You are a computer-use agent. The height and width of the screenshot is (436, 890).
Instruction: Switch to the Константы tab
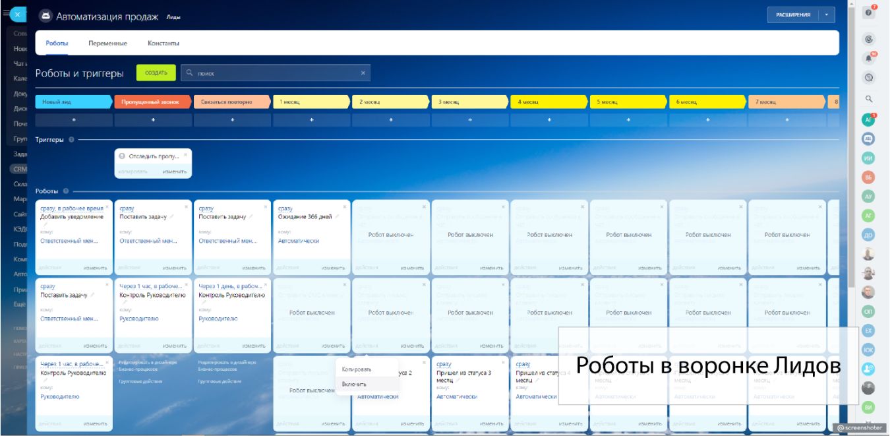pos(163,43)
